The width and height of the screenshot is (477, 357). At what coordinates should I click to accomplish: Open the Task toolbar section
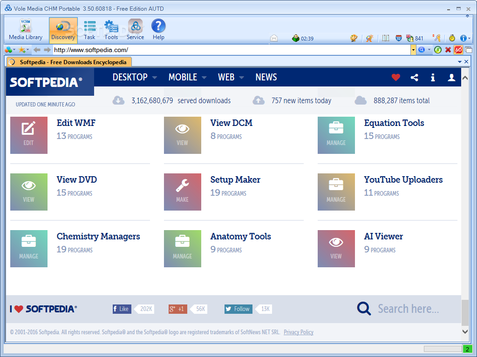89,30
